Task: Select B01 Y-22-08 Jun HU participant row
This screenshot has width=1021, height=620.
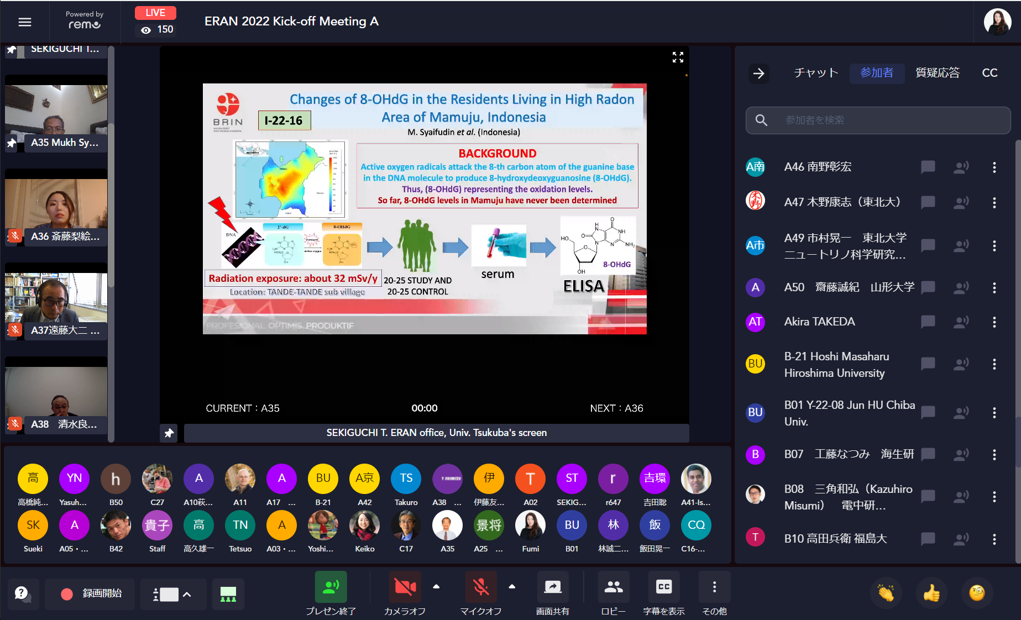Action: click(878, 413)
